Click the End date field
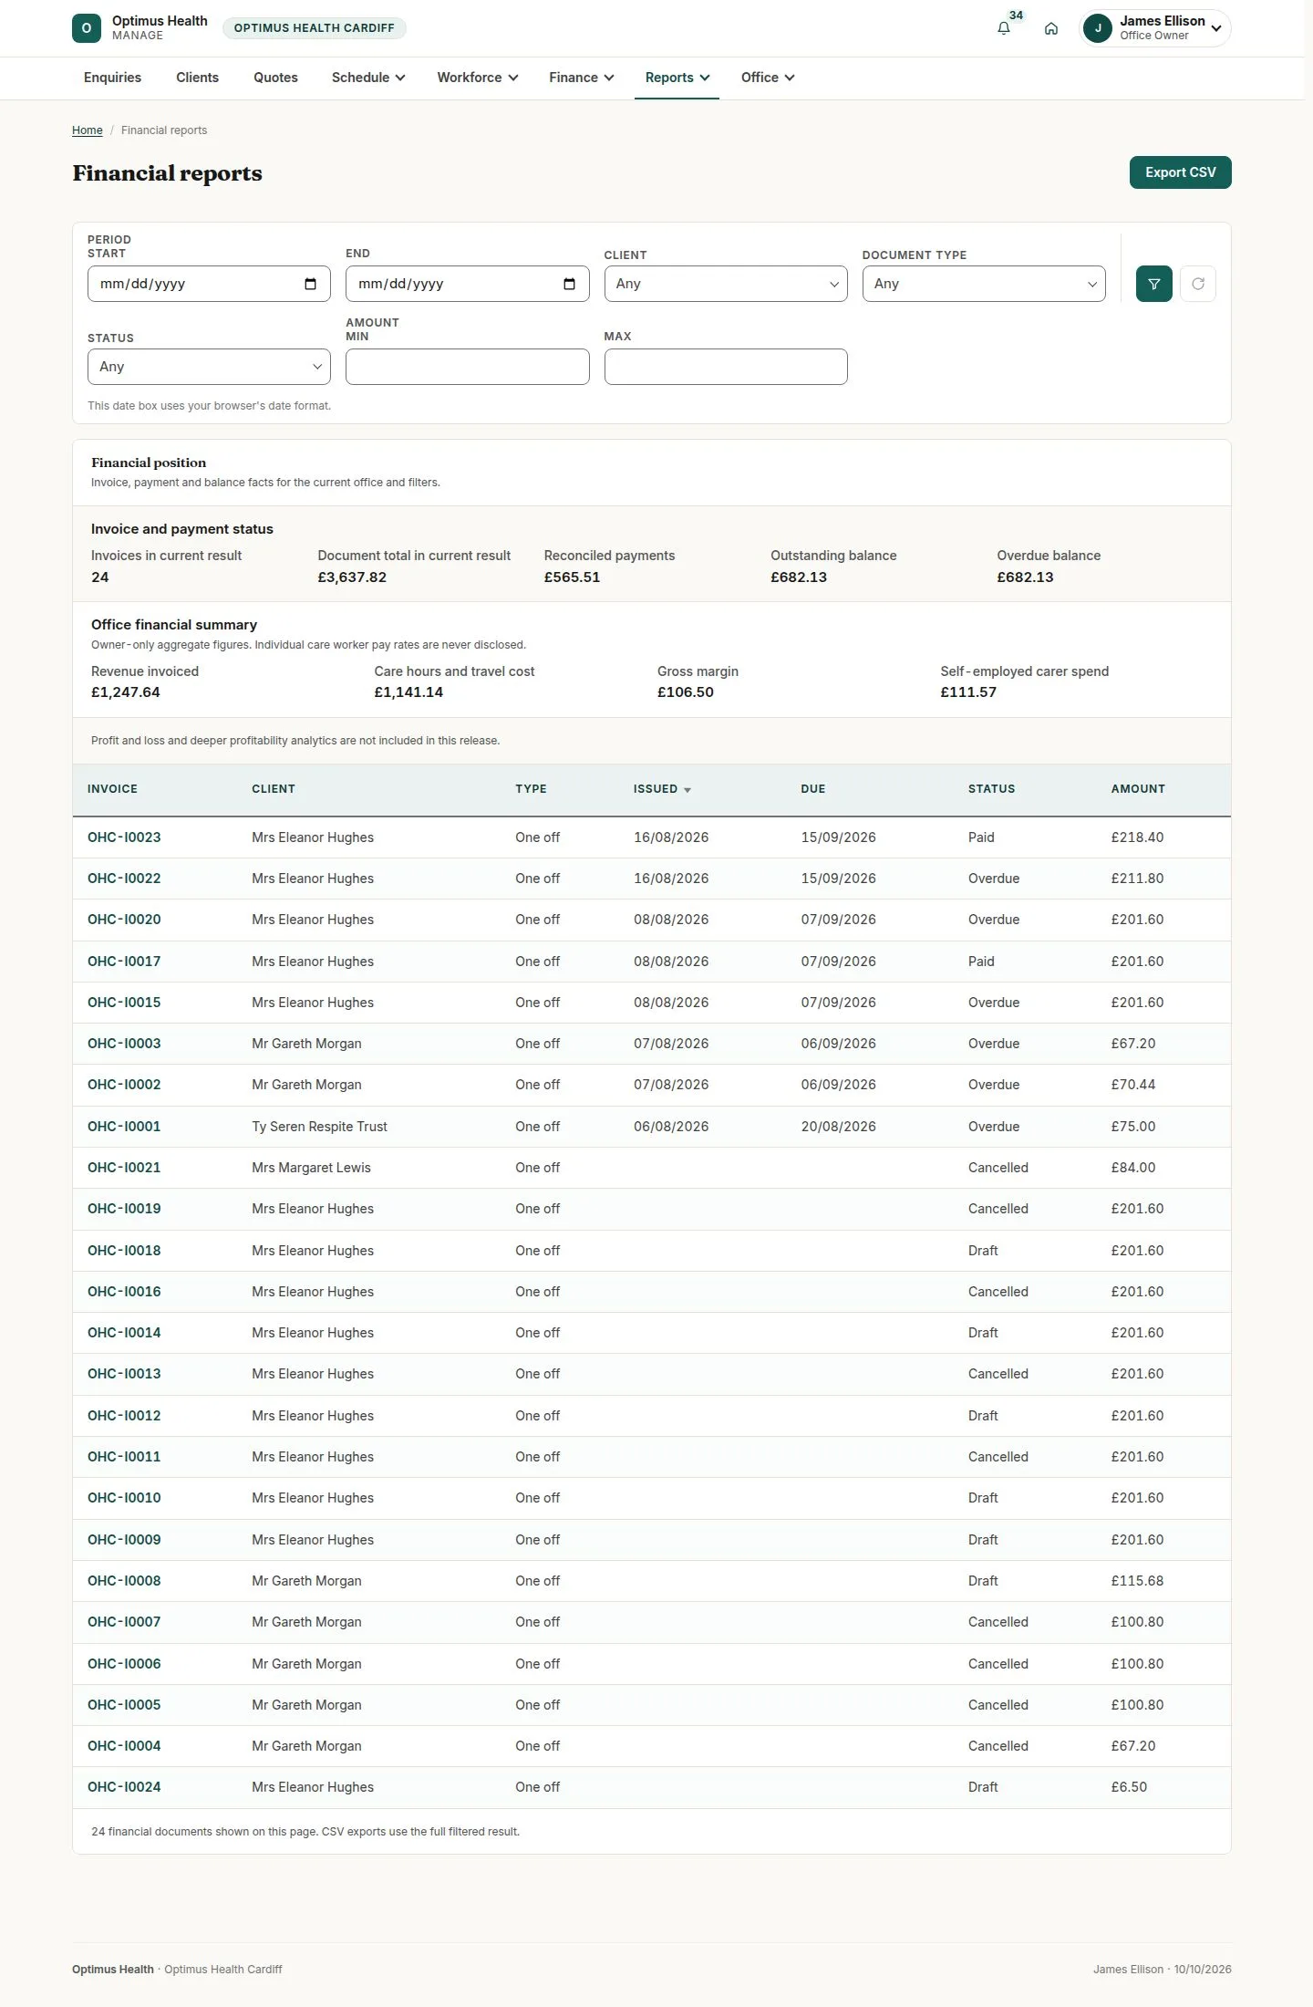 point(467,284)
